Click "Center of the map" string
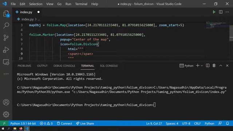 pyautogui.click(x=90, y=40)
